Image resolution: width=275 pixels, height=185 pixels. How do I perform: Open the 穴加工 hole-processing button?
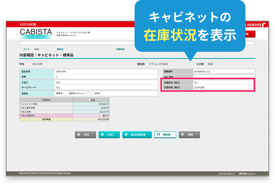pyautogui.click(x=109, y=135)
